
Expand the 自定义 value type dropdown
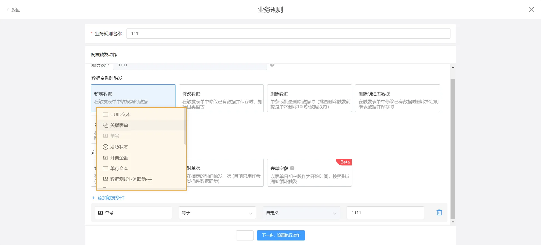pos(301,213)
